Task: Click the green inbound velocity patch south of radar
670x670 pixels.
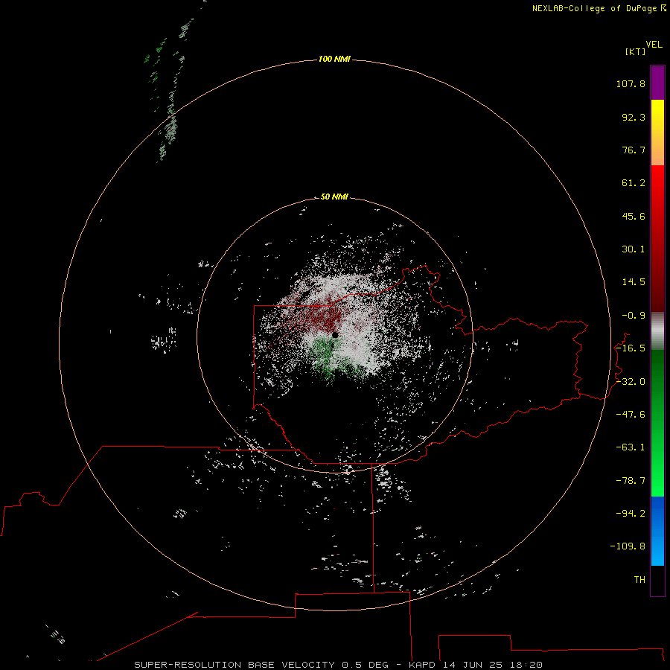Action: 327,356
